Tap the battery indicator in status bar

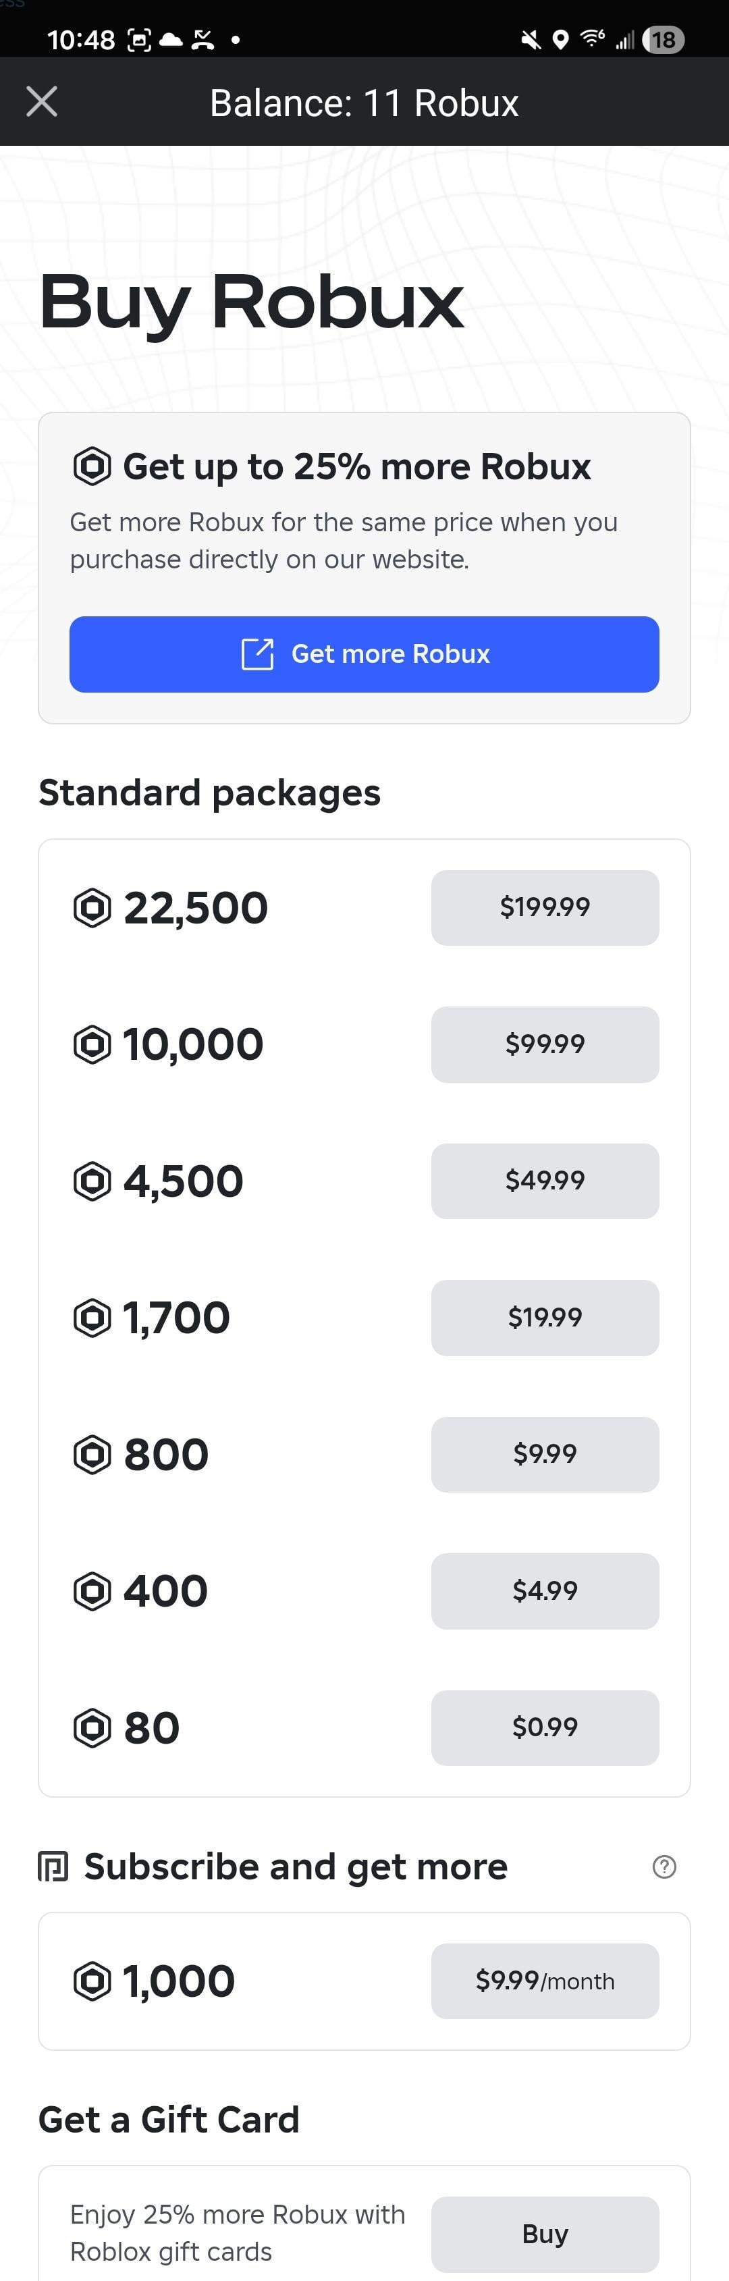[x=663, y=40]
